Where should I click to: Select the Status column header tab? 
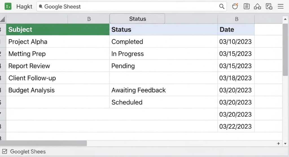(137, 19)
